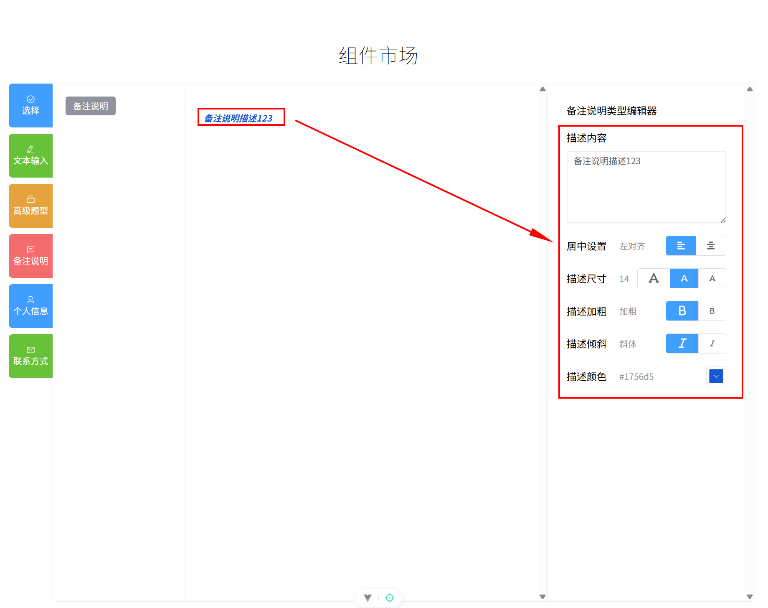This screenshot has width=768, height=608.
Task: Click the 描述内容 label
Action: (586, 138)
